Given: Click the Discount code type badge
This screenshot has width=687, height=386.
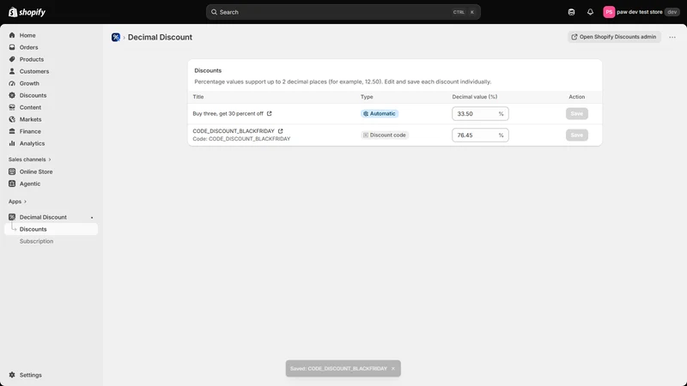Looking at the screenshot, I should click(384, 135).
